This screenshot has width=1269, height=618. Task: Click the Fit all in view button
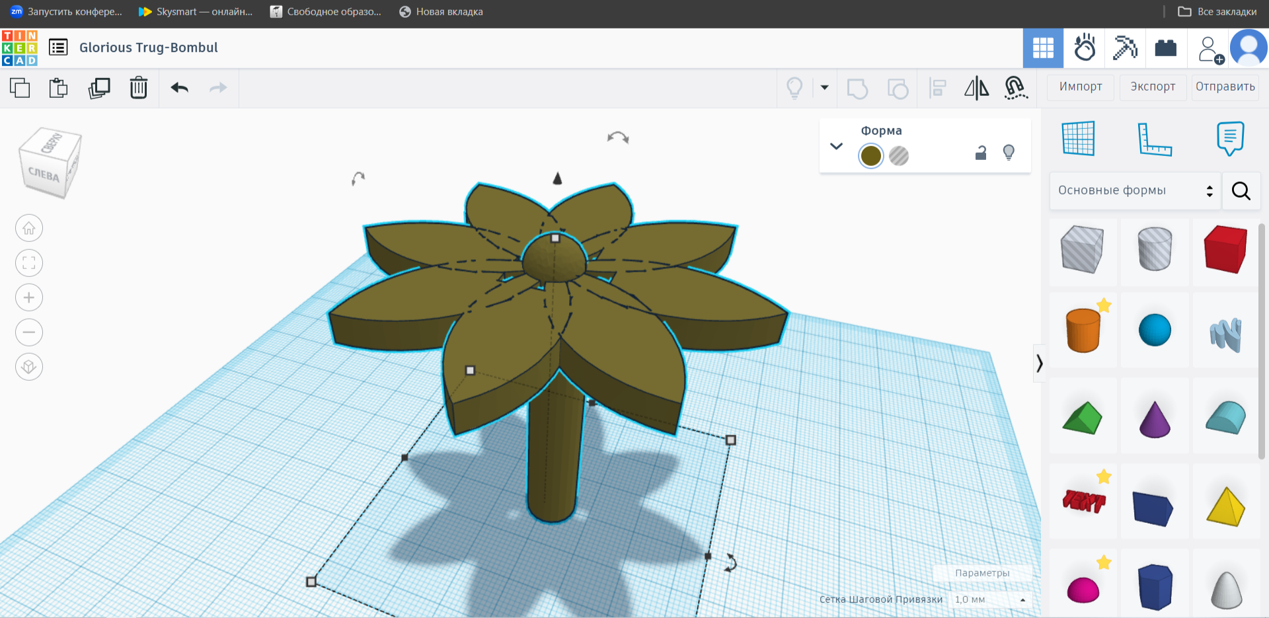(29, 263)
